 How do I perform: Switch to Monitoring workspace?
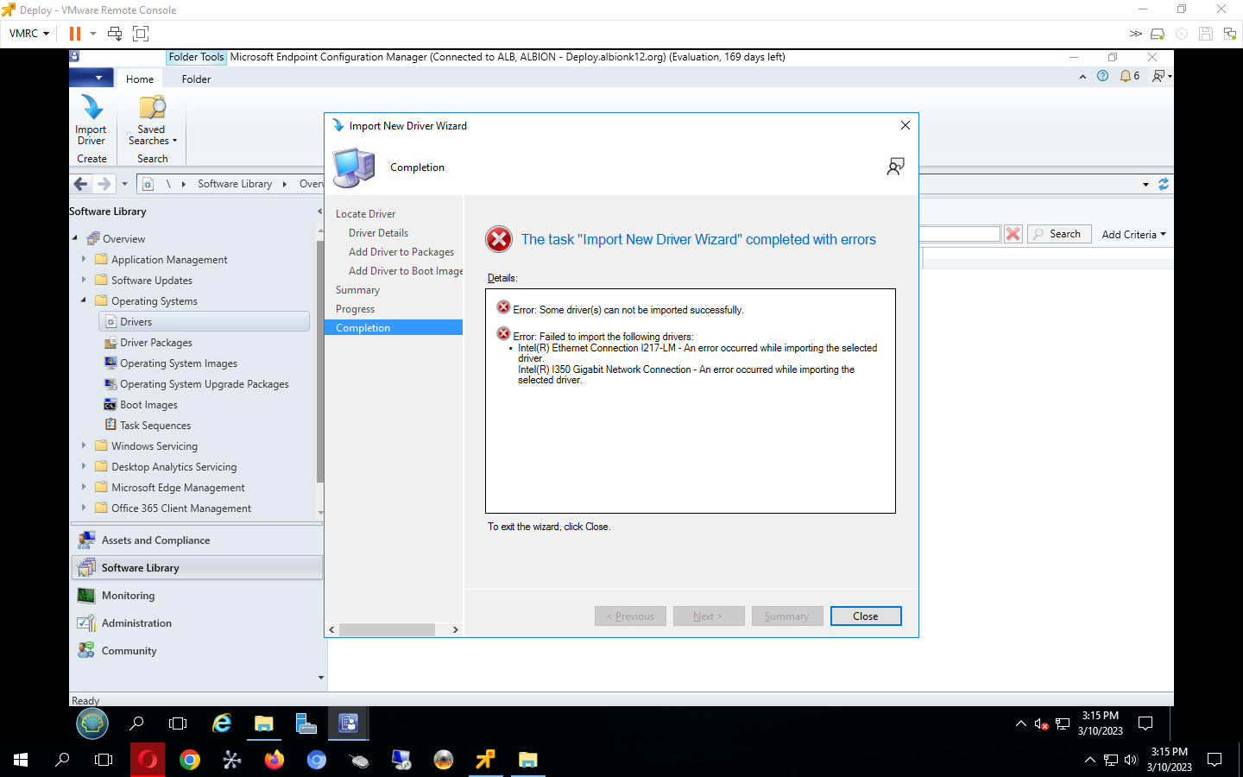[x=197, y=596]
